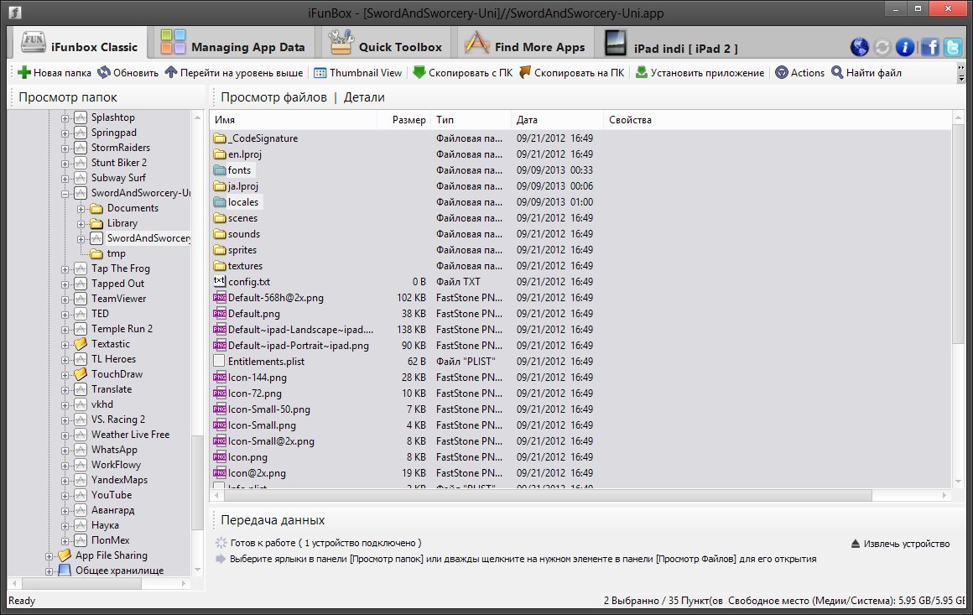Select the config.txt file
Viewport: 973px width, 615px height.
coord(248,282)
